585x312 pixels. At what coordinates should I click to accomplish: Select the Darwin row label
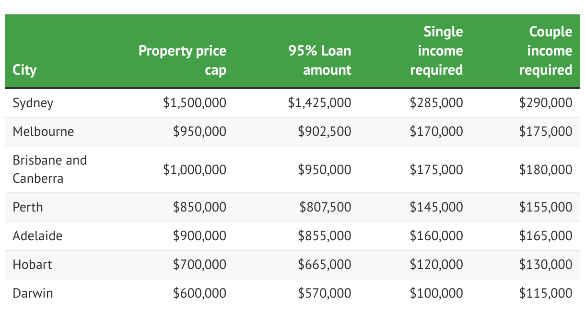pyautogui.click(x=33, y=293)
